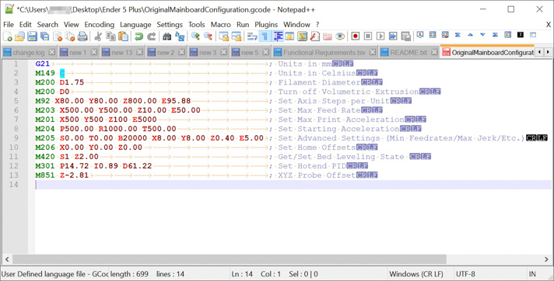This screenshot has height=281, width=554.
Task: Close the new 5 tab
Action: click(x=265, y=52)
